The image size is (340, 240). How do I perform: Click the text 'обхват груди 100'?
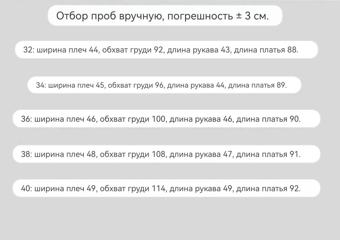point(133,119)
